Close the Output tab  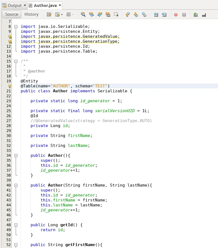coord(25,5)
